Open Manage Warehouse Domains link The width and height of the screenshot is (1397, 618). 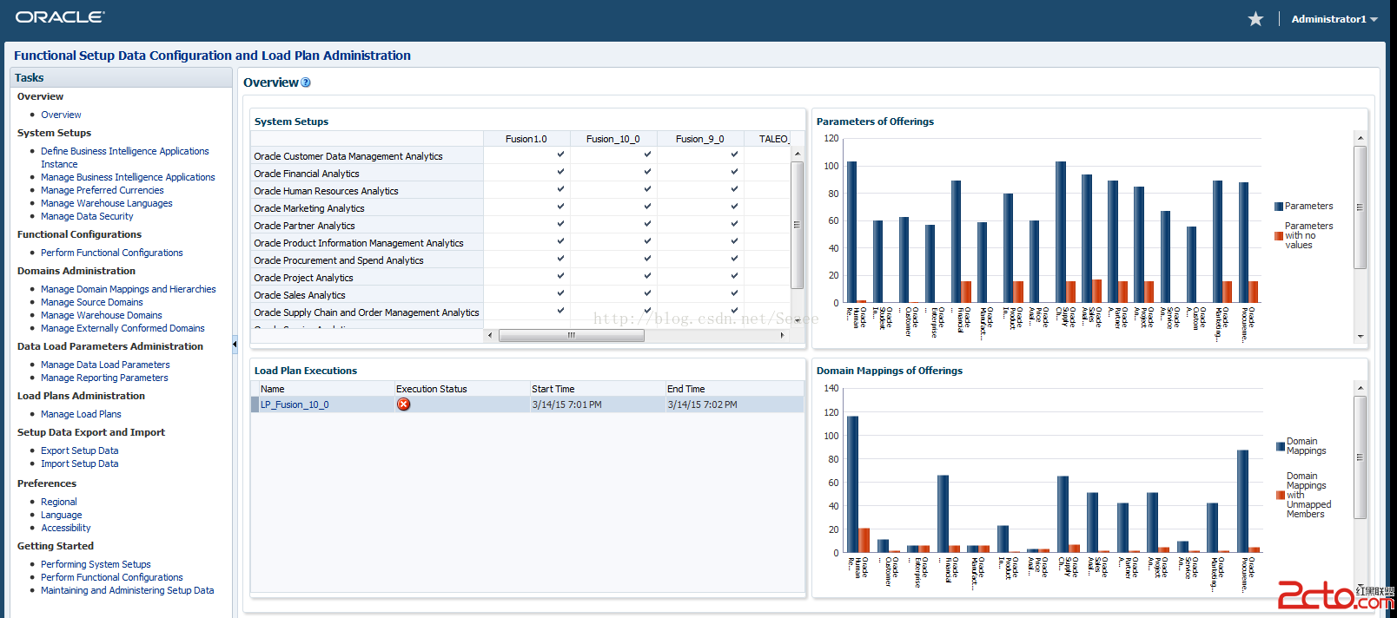(x=101, y=315)
